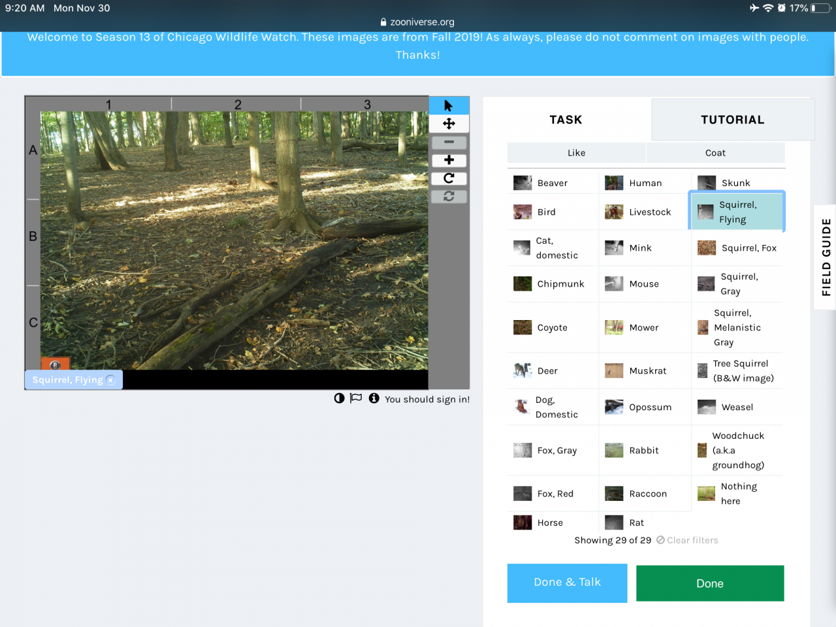Switch to the TUTORIAL tab
Screen dimensions: 836x627
click(x=733, y=120)
